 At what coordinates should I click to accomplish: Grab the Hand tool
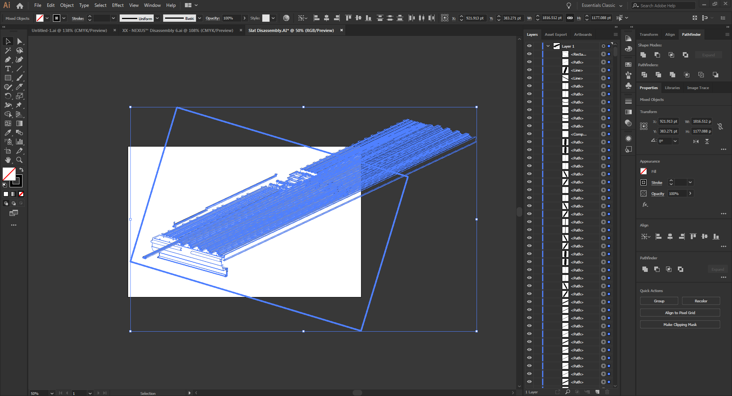tap(8, 160)
